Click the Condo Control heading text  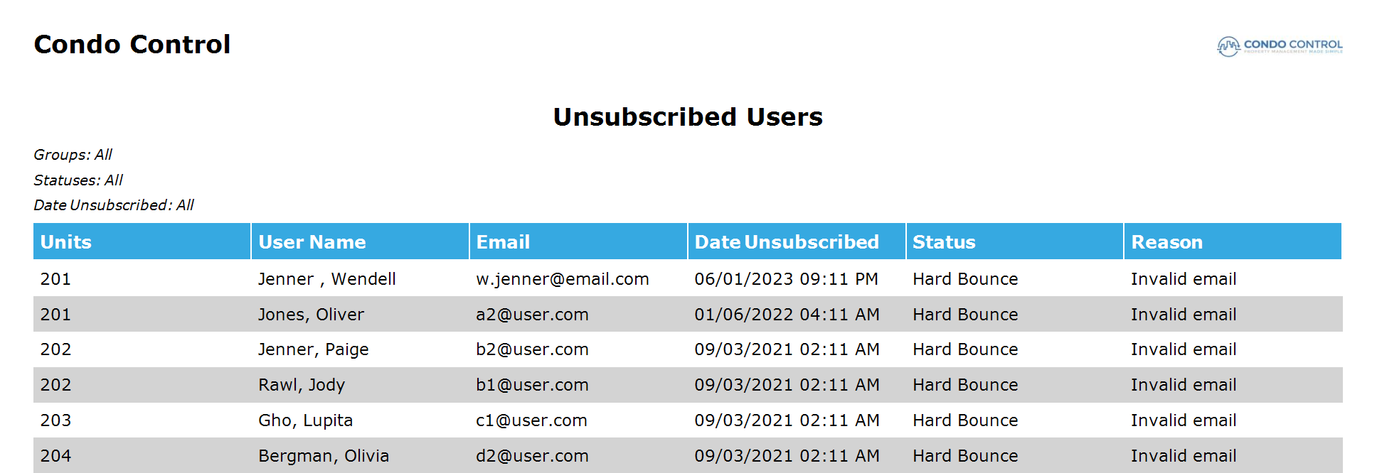(x=132, y=44)
